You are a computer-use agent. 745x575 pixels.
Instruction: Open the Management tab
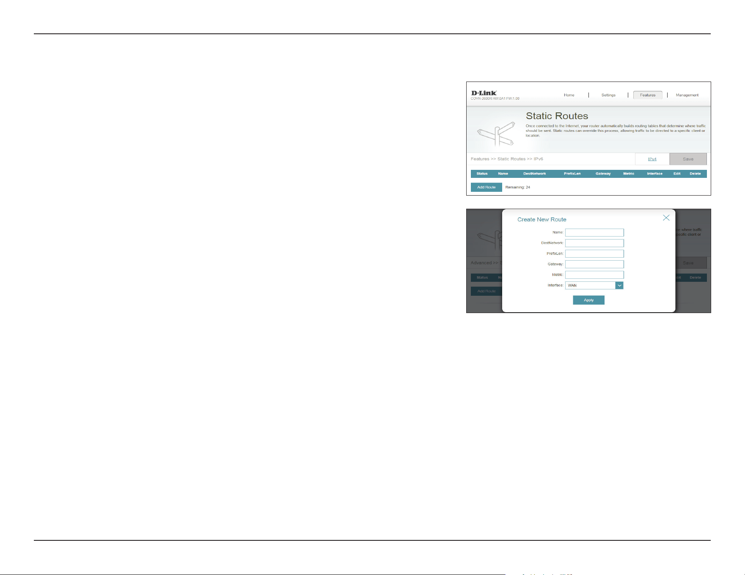(687, 95)
